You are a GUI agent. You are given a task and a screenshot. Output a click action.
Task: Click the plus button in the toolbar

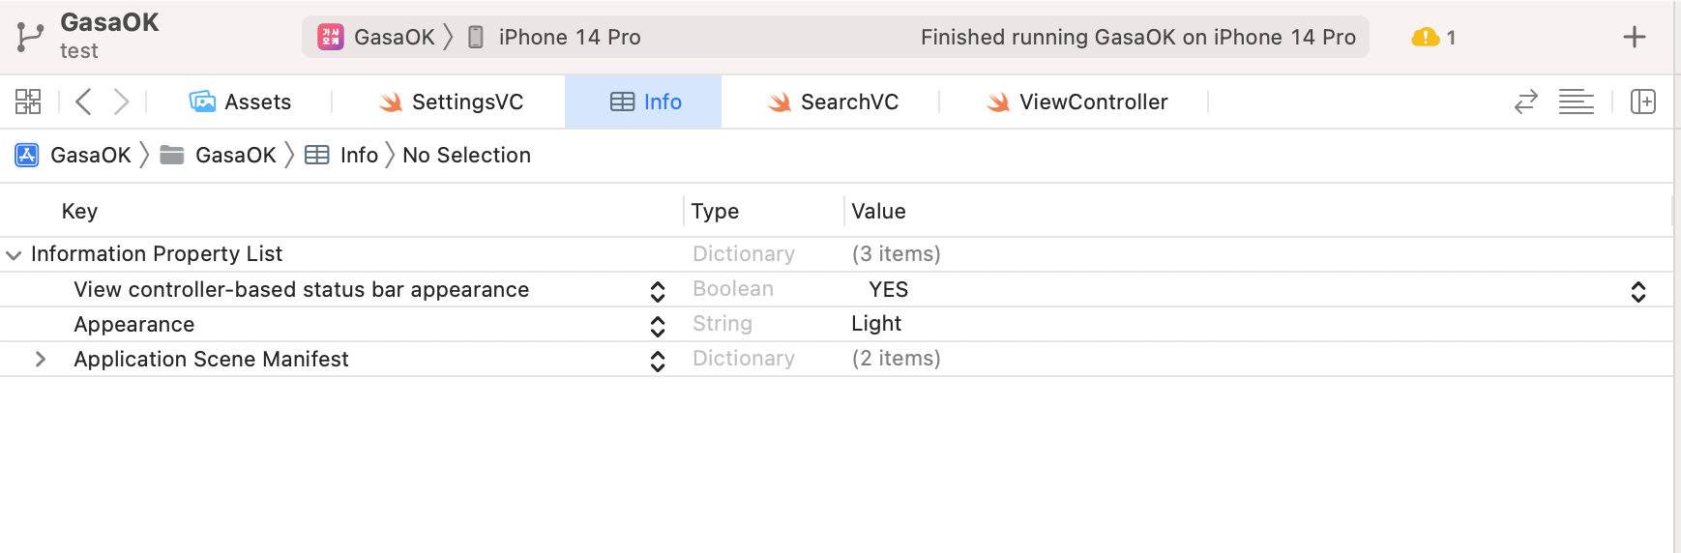pos(1634,37)
